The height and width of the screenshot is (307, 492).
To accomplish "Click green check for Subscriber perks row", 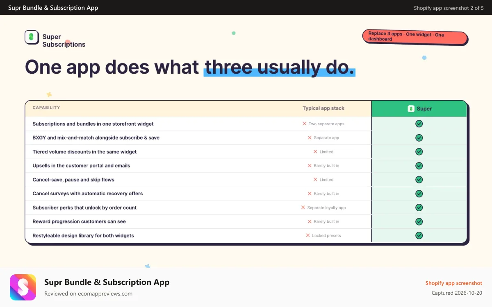I will click(x=419, y=208).
